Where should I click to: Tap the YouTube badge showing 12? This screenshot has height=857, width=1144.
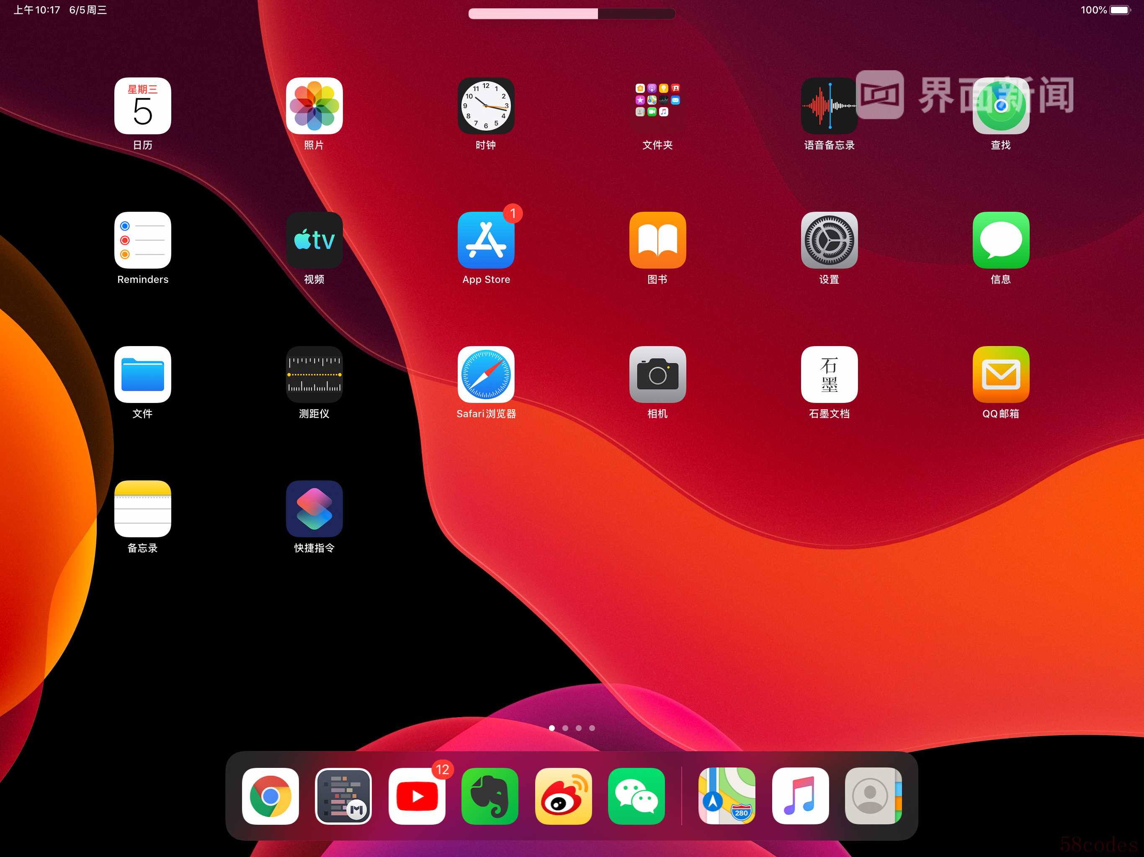[443, 770]
